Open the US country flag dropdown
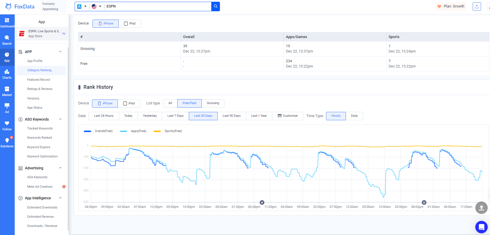The image size is (490, 235). pyautogui.click(x=97, y=6)
